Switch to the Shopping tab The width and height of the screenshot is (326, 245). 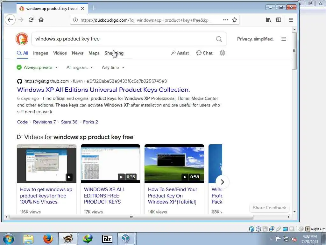[114, 53]
